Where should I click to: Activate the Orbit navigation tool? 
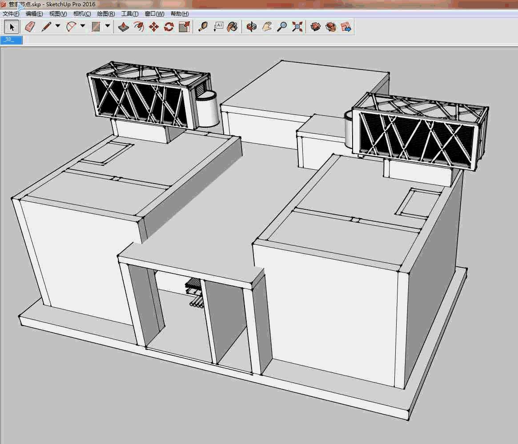(x=251, y=27)
